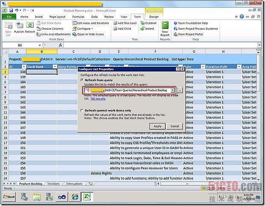Open Team Foundation Help
The image size is (265, 206).
191,23
